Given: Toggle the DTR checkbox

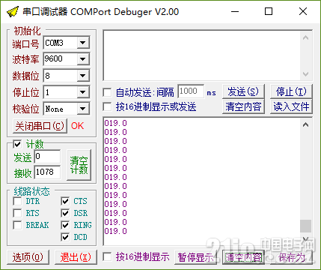Looking at the screenshot, I should point(17,201).
